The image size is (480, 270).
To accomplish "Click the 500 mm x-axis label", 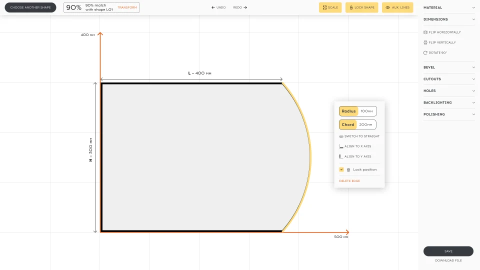I will (x=341, y=237).
